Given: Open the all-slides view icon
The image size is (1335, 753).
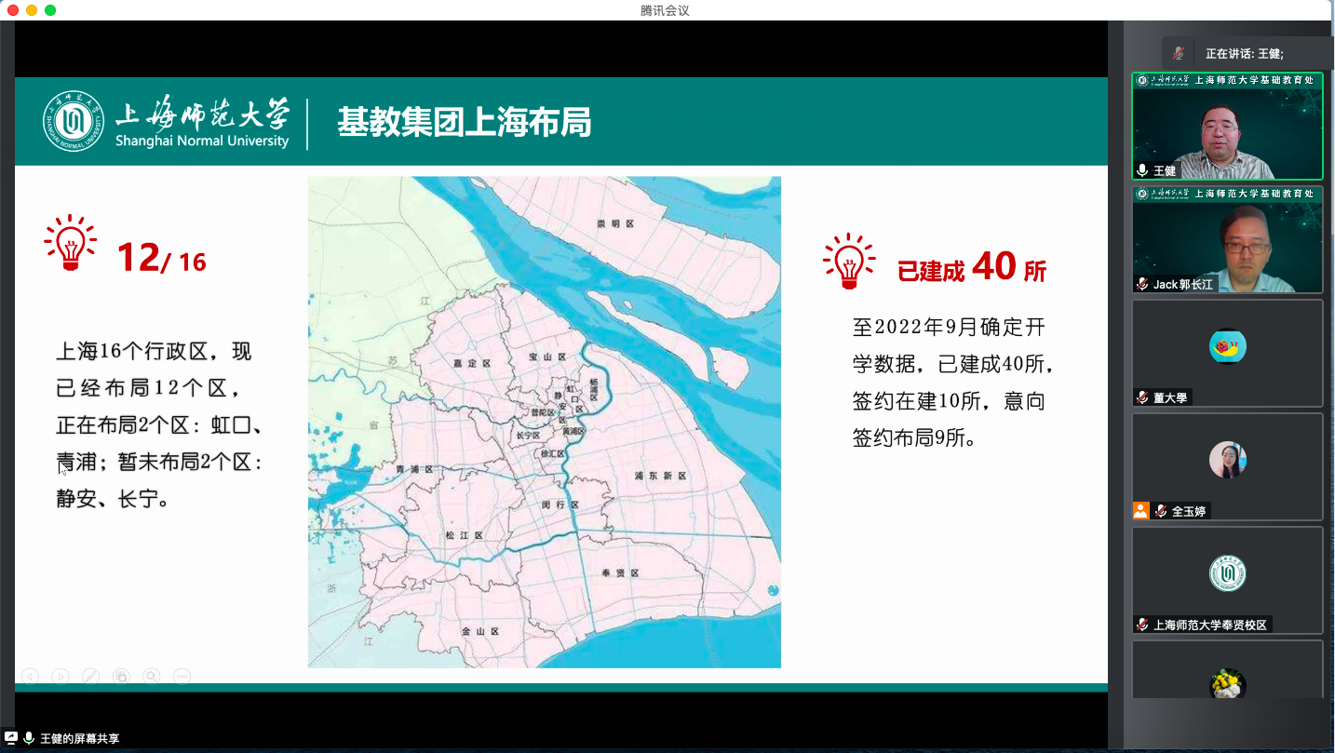Looking at the screenshot, I should 121,677.
